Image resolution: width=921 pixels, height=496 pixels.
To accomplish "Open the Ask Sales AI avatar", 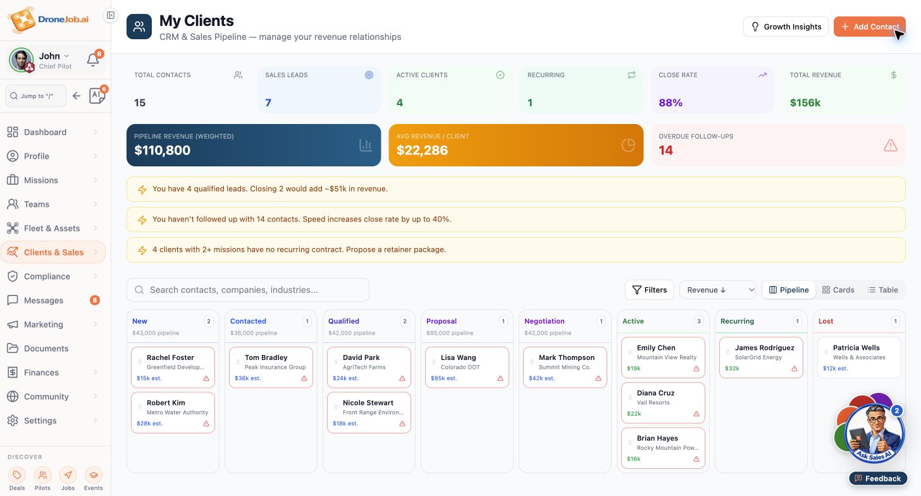I will tap(874, 434).
